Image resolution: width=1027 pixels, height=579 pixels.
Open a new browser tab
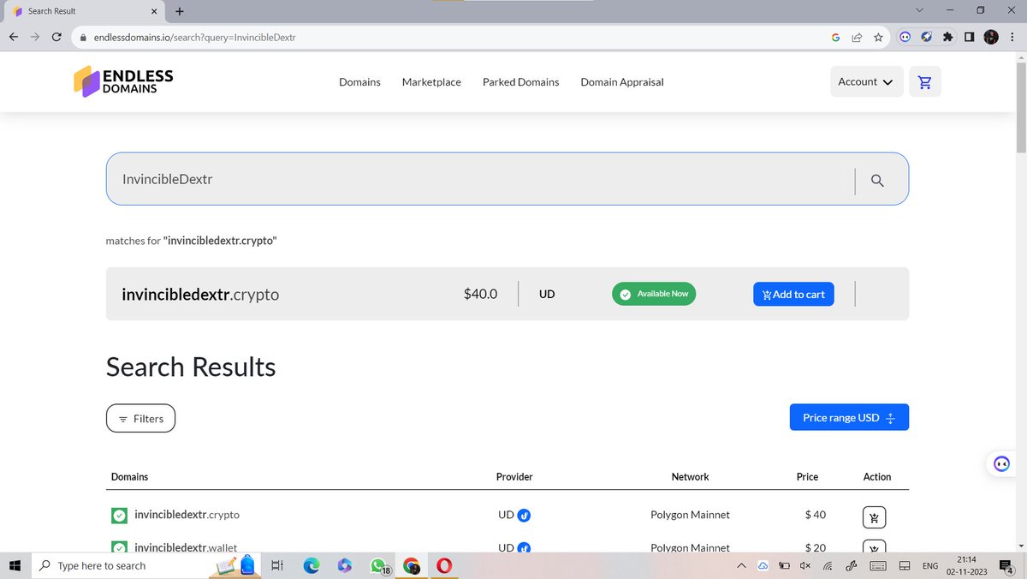click(179, 11)
